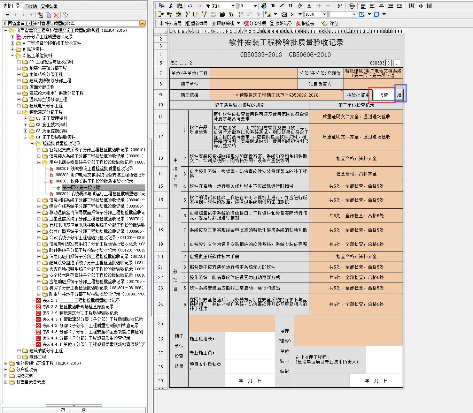Collapse the 智能建筑分部工程 tree node
This screenshot has width=473, height=413.
pyautogui.click(x=19, y=112)
